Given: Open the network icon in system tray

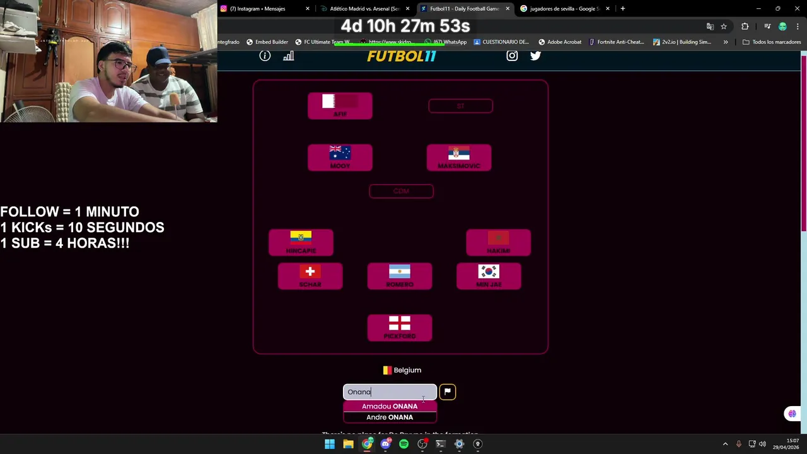Looking at the screenshot, I should tap(752, 444).
